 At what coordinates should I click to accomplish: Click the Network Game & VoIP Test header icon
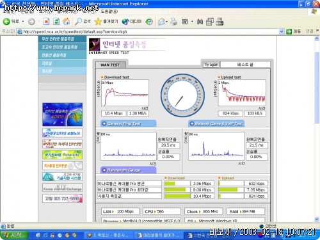192,124
